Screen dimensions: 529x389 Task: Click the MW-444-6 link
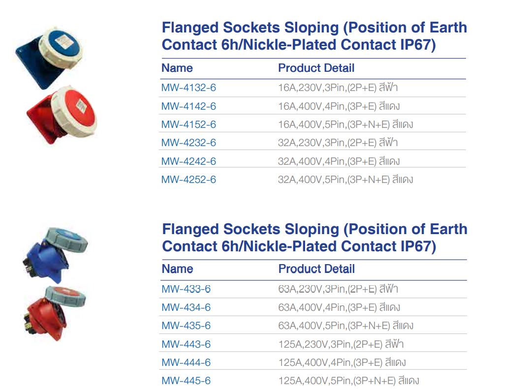[x=186, y=362]
